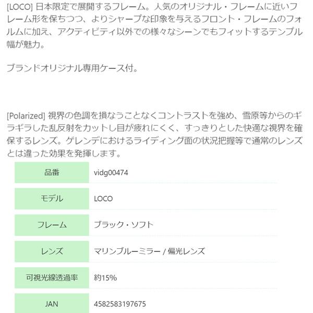Click the 品番 header cell
The width and height of the screenshot is (313, 313).
click(x=52, y=172)
